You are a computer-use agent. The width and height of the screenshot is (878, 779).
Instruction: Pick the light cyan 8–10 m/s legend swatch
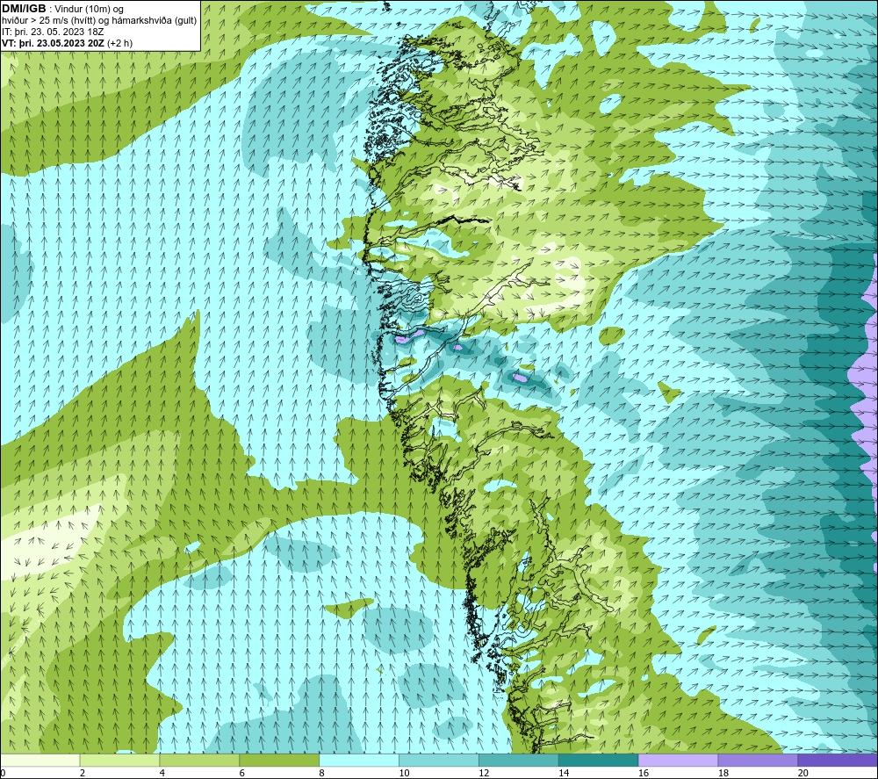point(359,760)
